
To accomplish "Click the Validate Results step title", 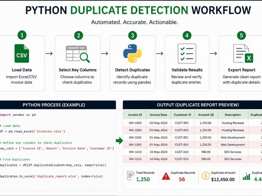I will [x=187, y=70].
